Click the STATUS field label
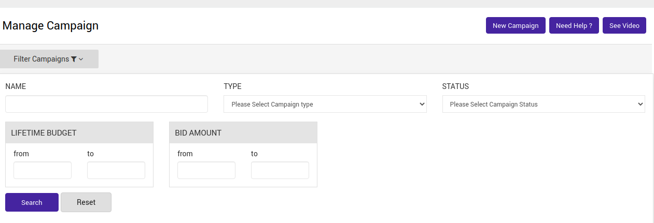The image size is (654, 223). [455, 86]
